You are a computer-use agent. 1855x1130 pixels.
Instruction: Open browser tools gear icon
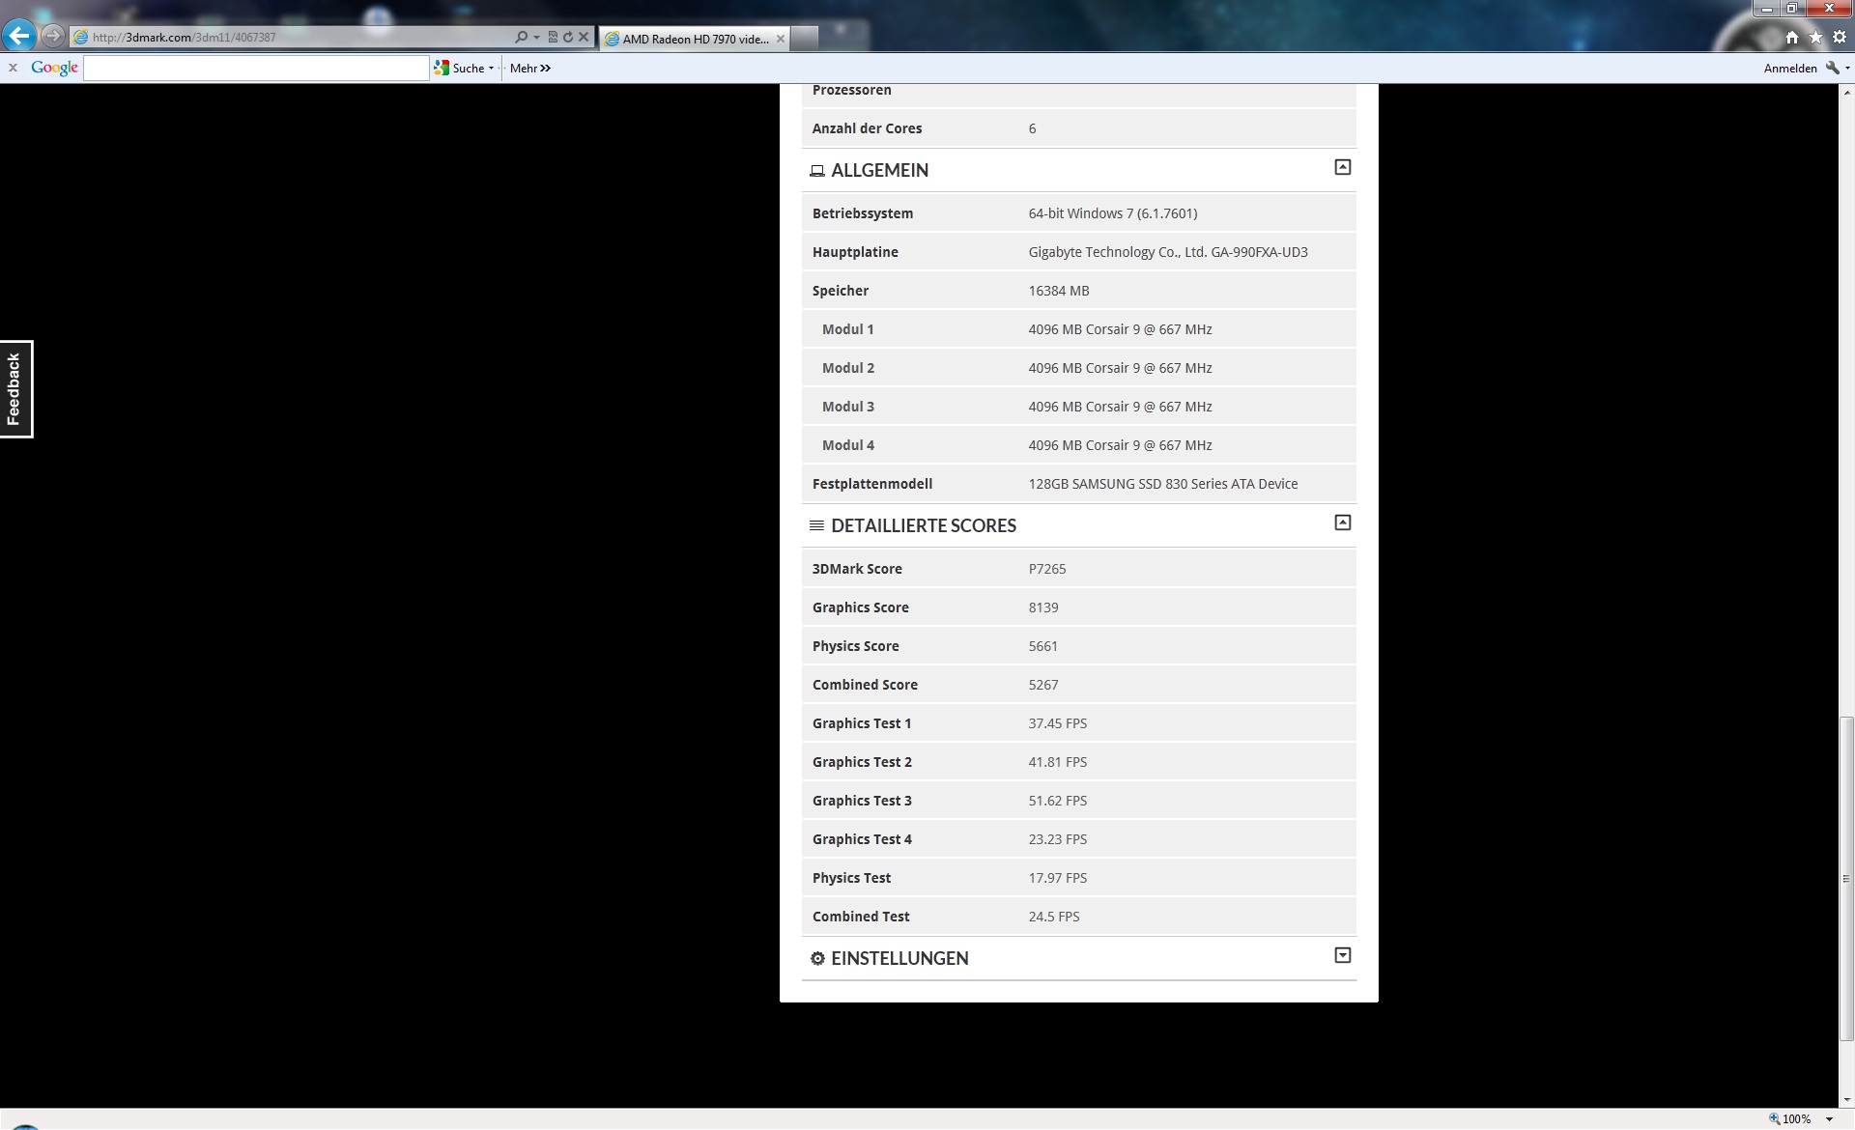tap(1839, 38)
